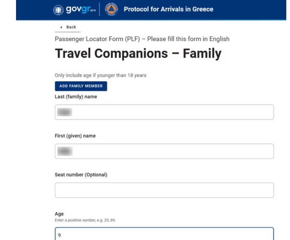Focus the First (given) name field
The image size is (290, 240).
click(164, 151)
